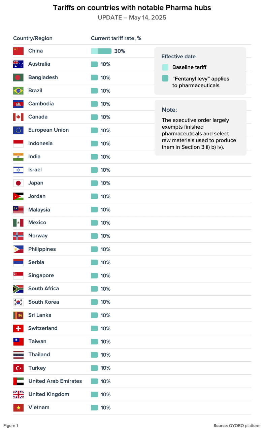
Task: Click the Current tariff rate column header
Action: tap(116, 38)
